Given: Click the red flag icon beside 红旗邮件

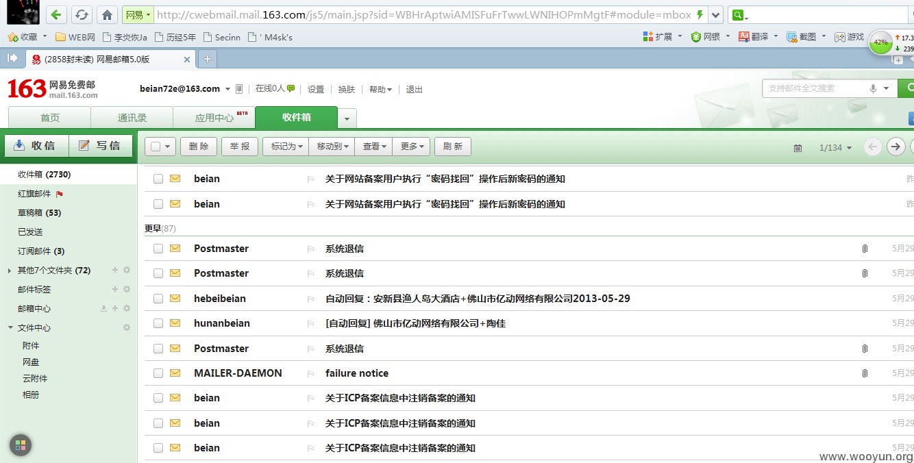Looking at the screenshot, I should (x=59, y=194).
